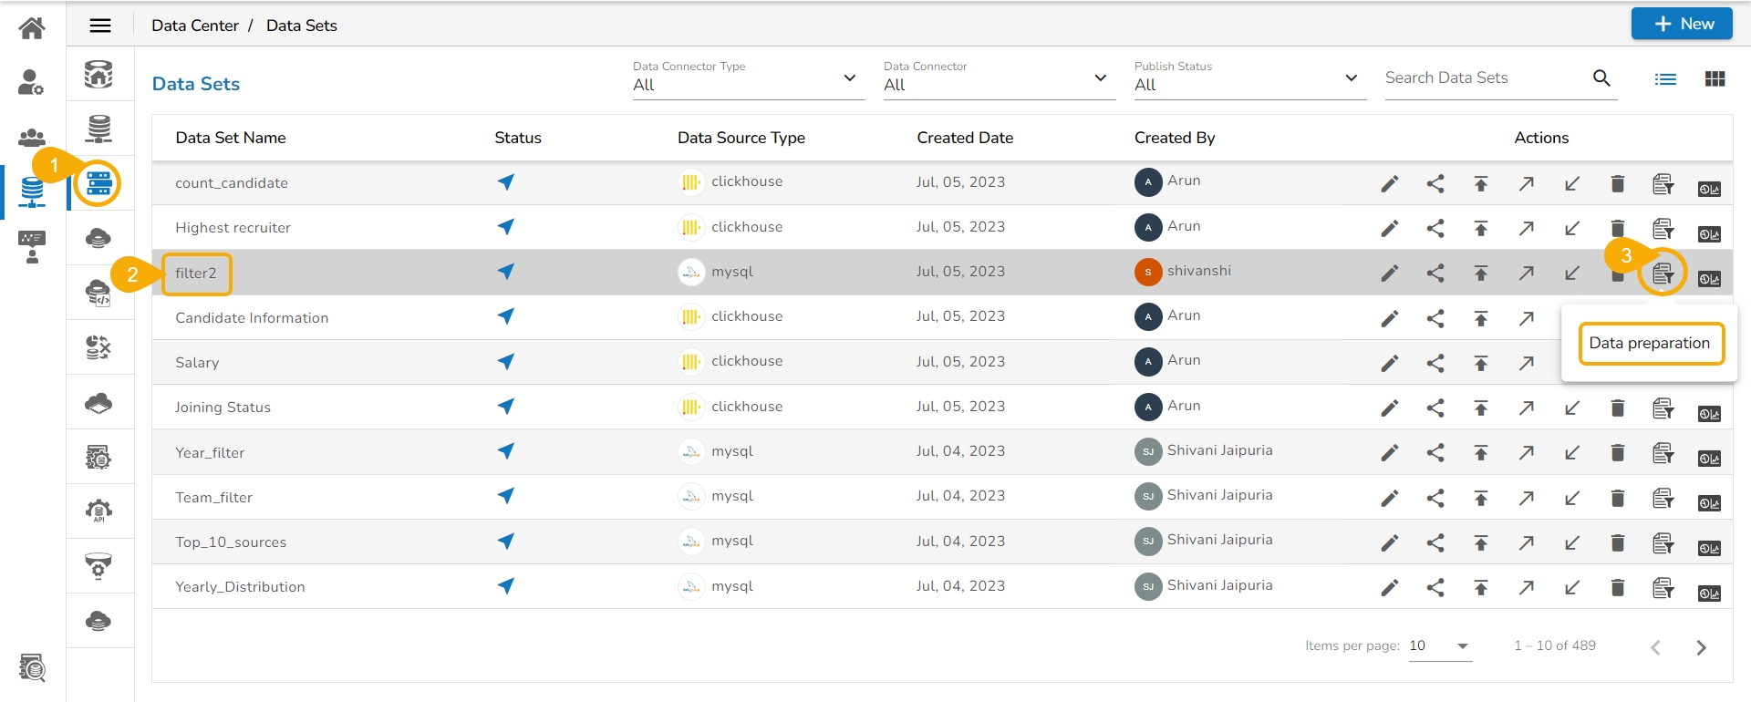This screenshot has width=1751, height=702.
Task: Share the Highest recruiter data set
Action: pyautogui.click(x=1435, y=229)
